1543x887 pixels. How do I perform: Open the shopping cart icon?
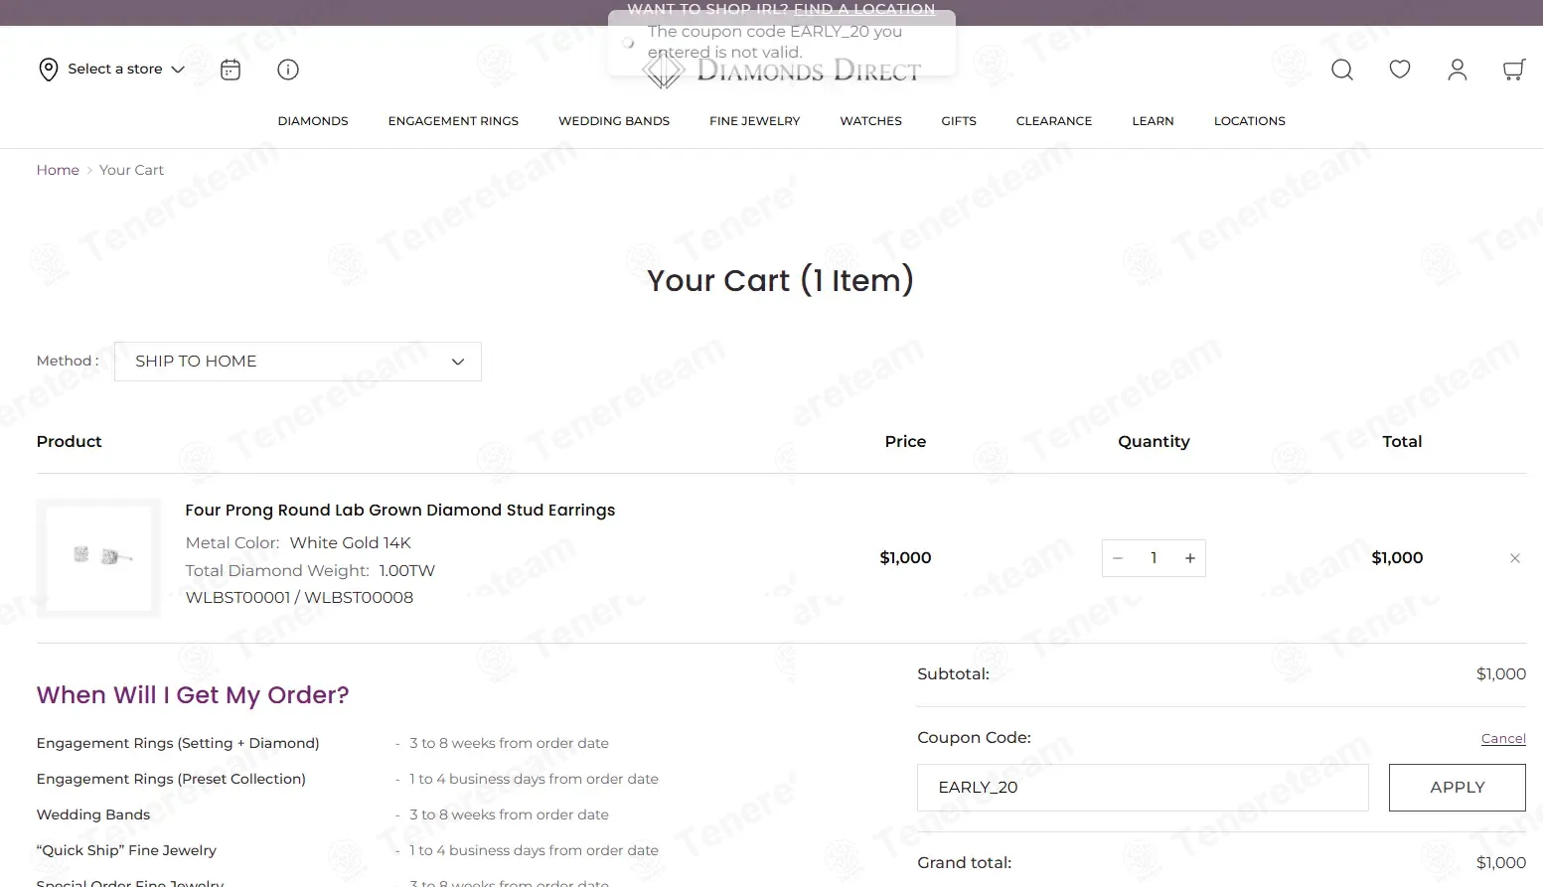coord(1514,70)
